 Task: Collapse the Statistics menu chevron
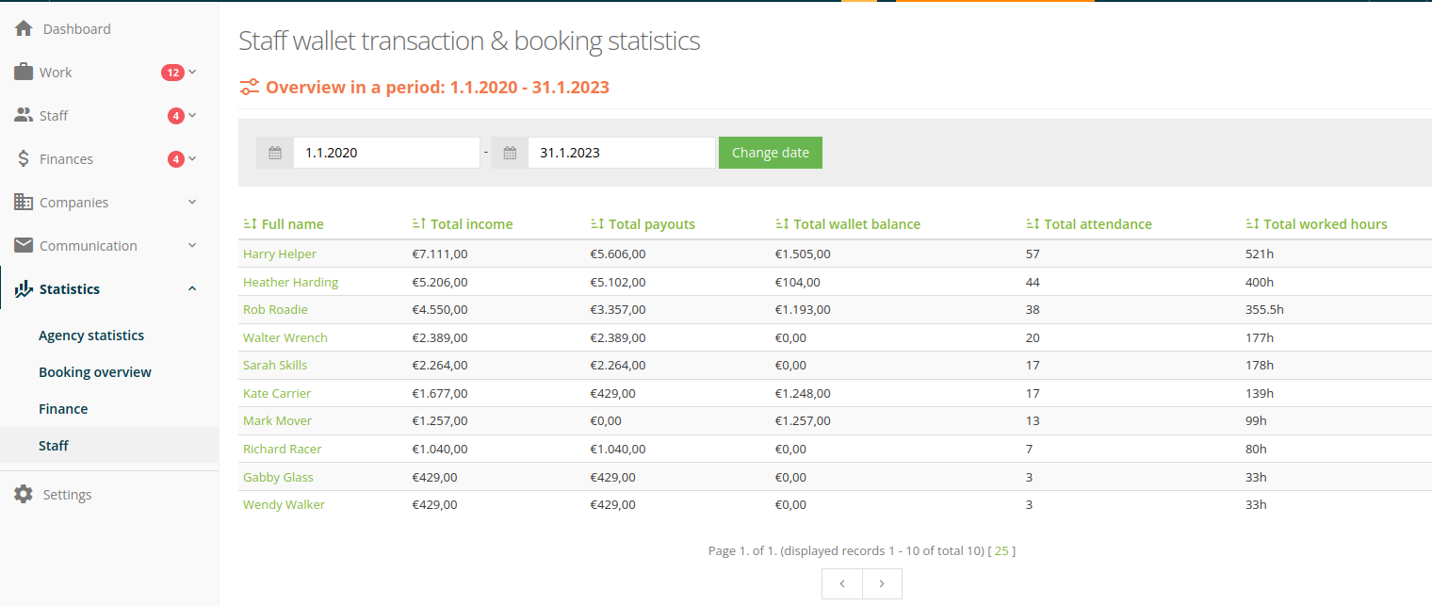click(x=192, y=288)
